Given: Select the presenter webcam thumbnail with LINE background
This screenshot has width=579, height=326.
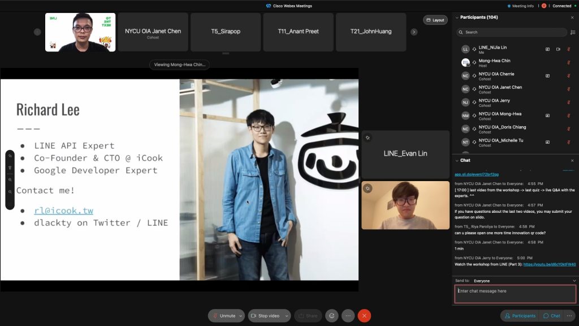Looking at the screenshot, I should (80, 32).
